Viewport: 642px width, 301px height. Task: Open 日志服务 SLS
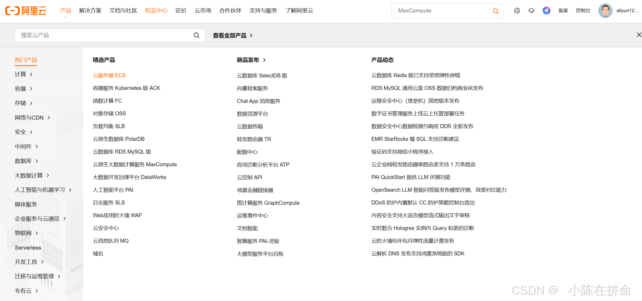[109, 203]
